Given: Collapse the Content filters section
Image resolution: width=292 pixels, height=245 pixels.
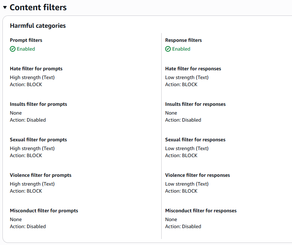Looking at the screenshot, I should coord(4,7).
